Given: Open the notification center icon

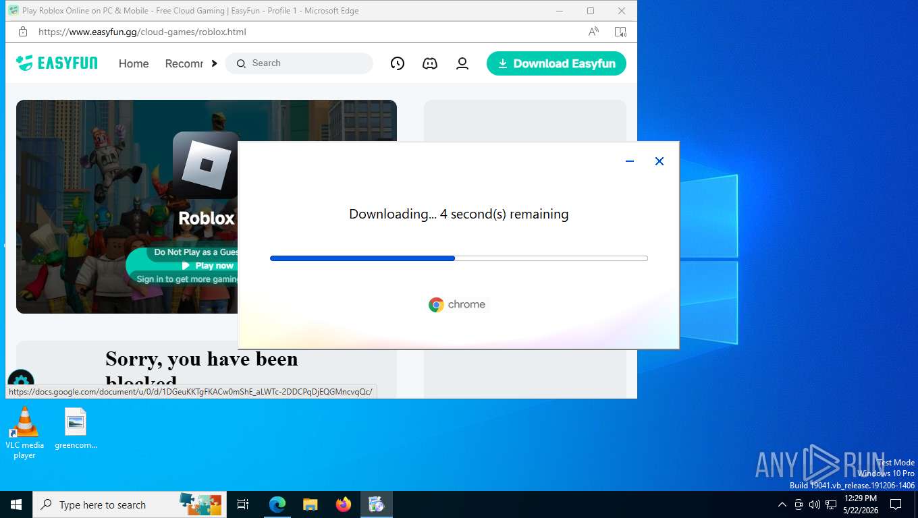Looking at the screenshot, I should point(896,505).
